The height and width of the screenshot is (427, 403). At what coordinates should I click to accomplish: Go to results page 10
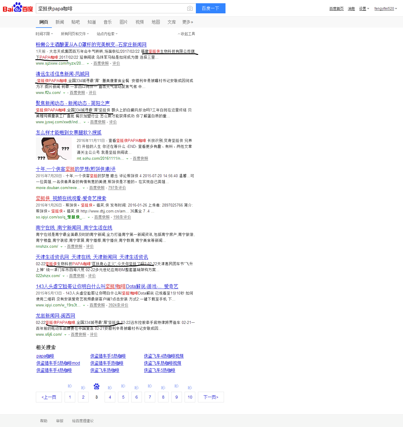190,397
